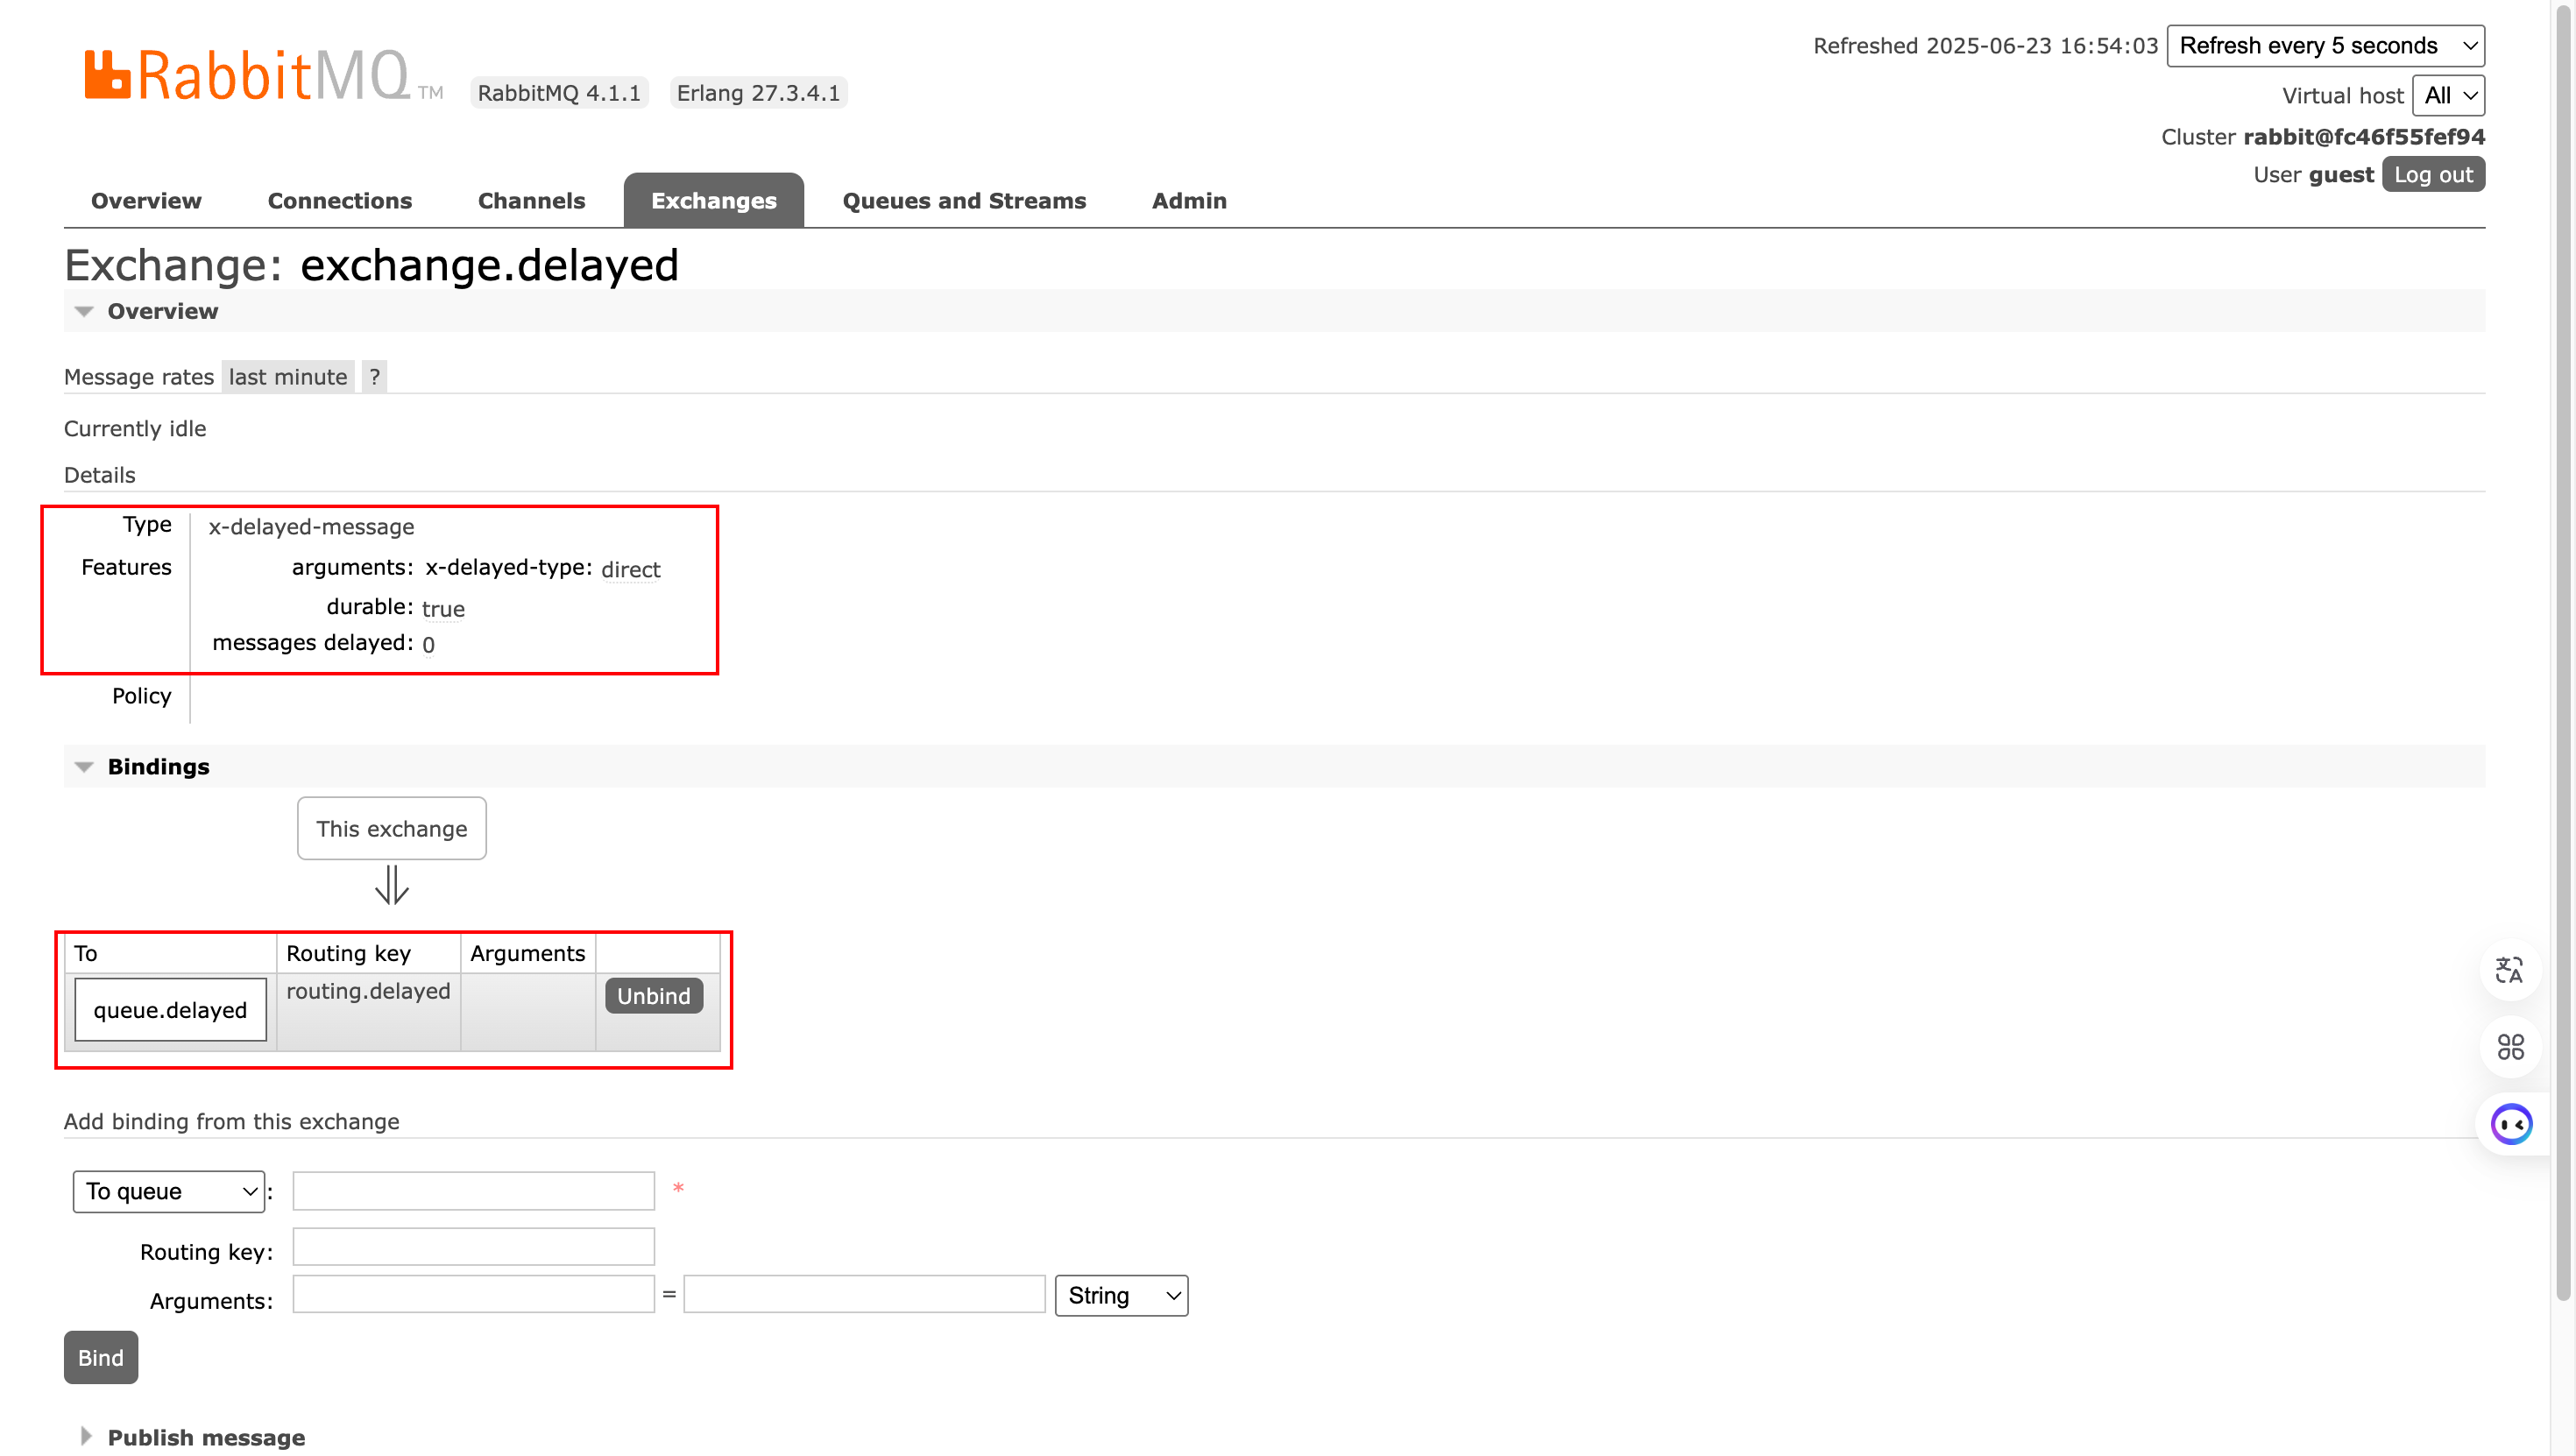Click the direct x-delayed-type value
This screenshot has width=2576, height=1456.
(631, 569)
